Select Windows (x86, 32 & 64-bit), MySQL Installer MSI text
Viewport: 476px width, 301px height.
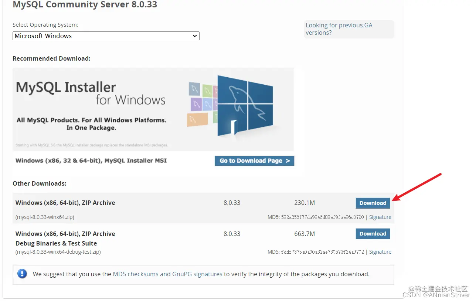point(91,160)
